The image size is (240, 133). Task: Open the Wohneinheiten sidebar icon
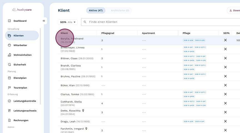9,55
